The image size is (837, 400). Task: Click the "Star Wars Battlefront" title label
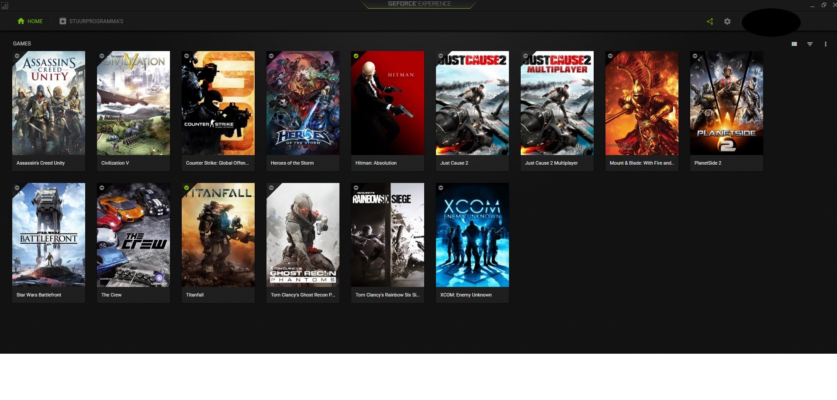(x=39, y=295)
